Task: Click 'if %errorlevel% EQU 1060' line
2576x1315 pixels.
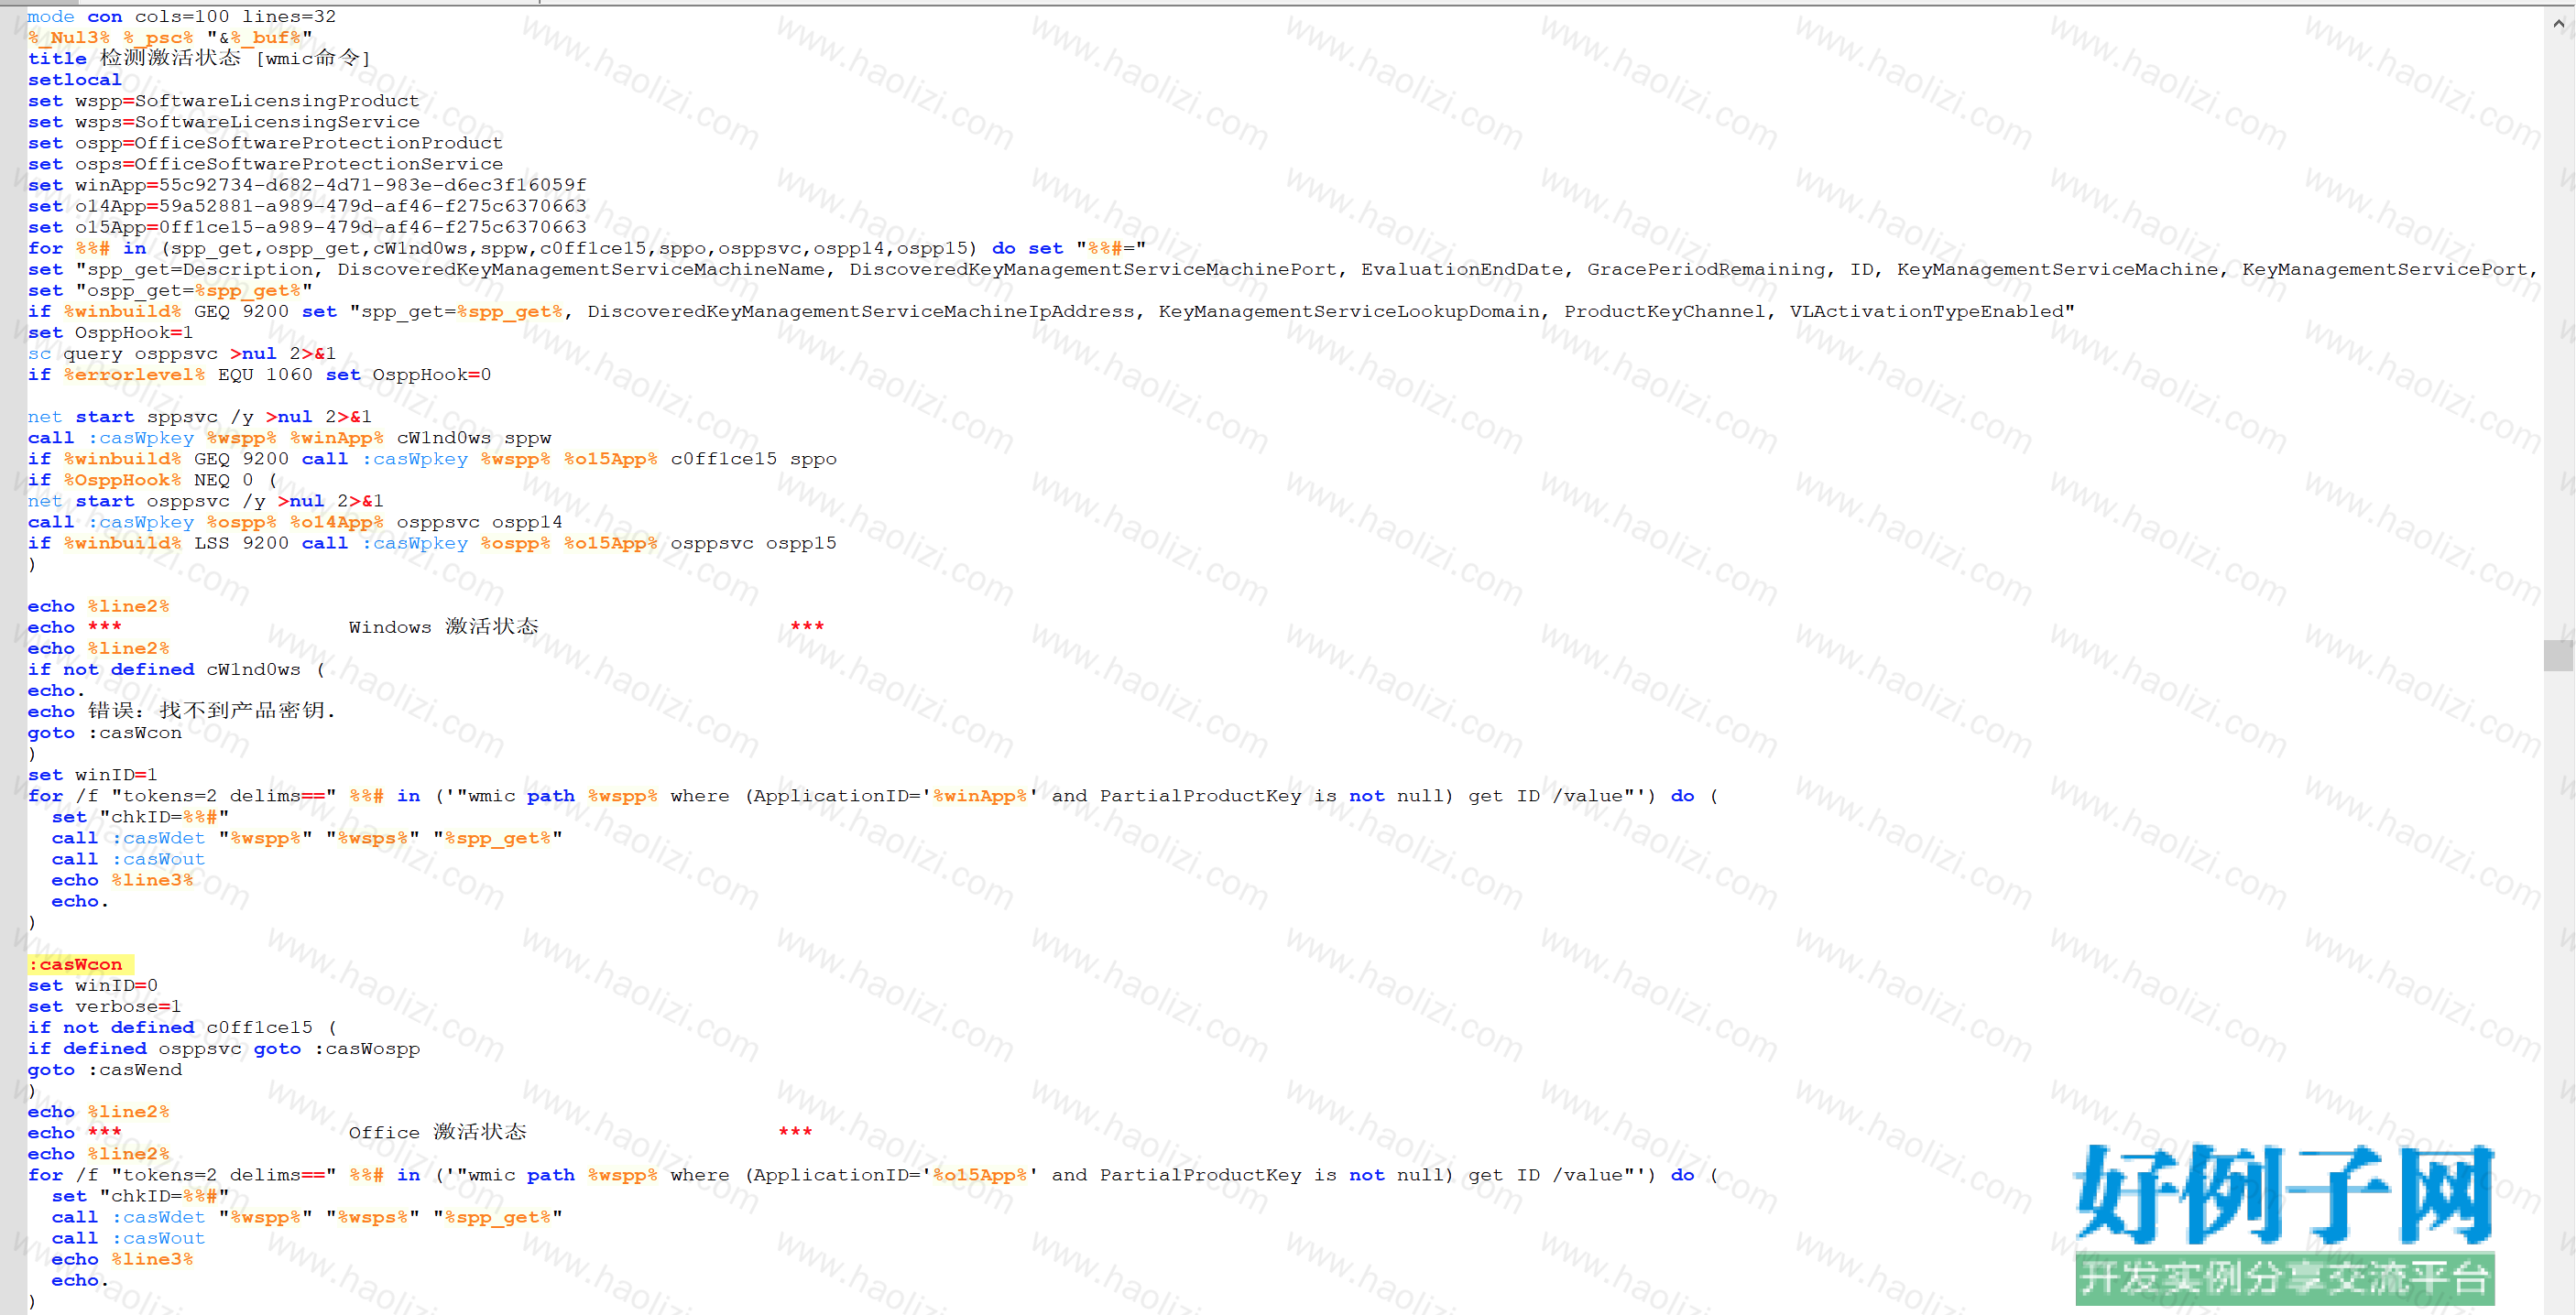Action: [x=260, y=374]
